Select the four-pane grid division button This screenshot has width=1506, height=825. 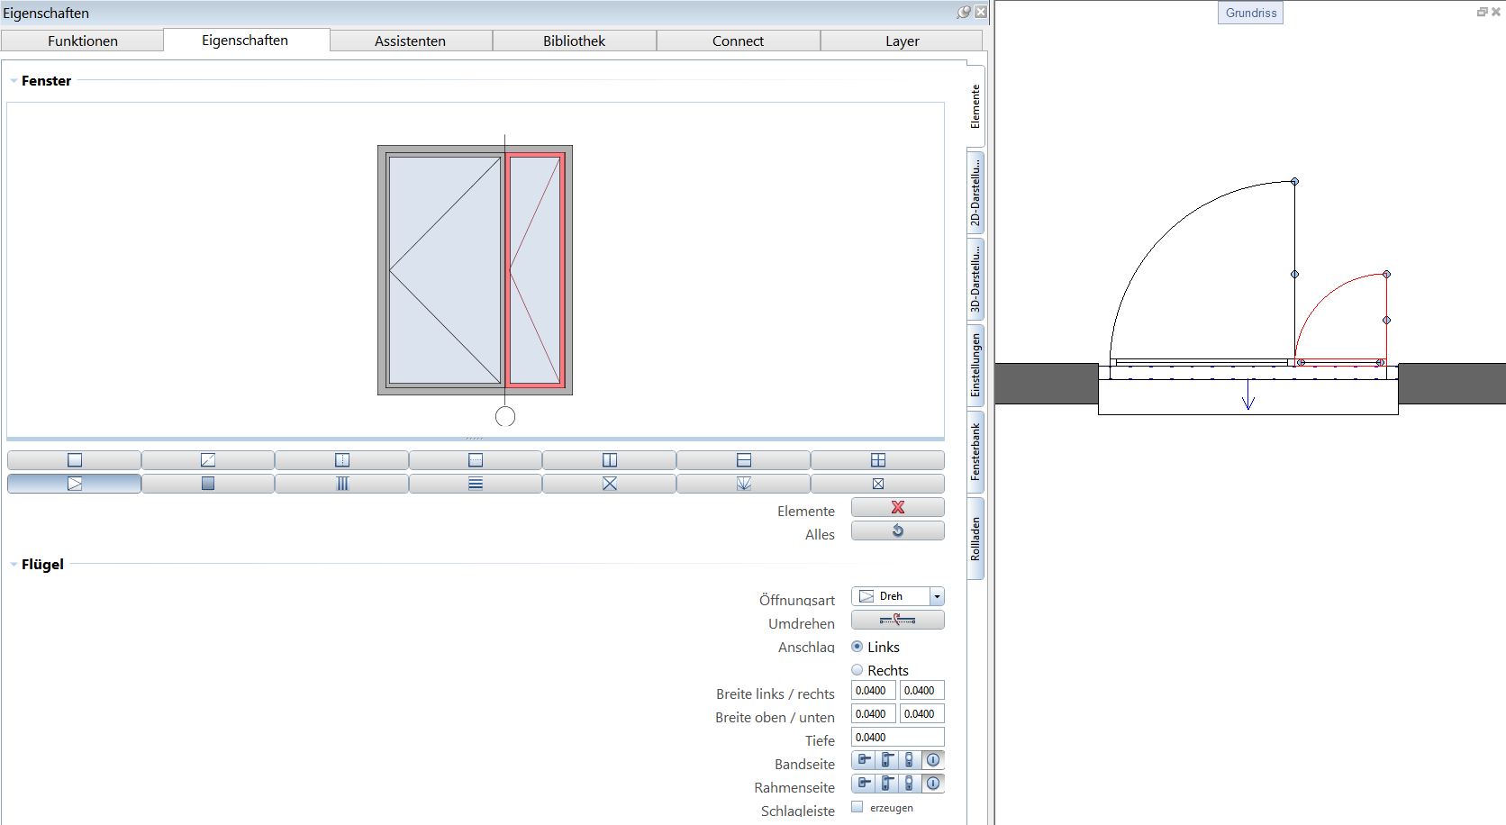877,460
